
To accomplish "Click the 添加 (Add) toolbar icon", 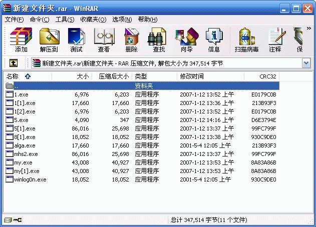I will (21, 40).
